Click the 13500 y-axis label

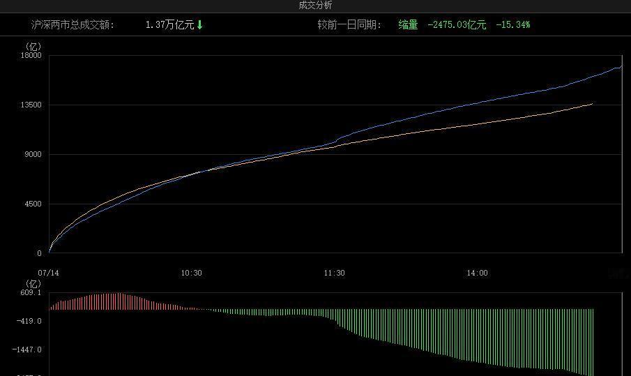coord(31,105)
